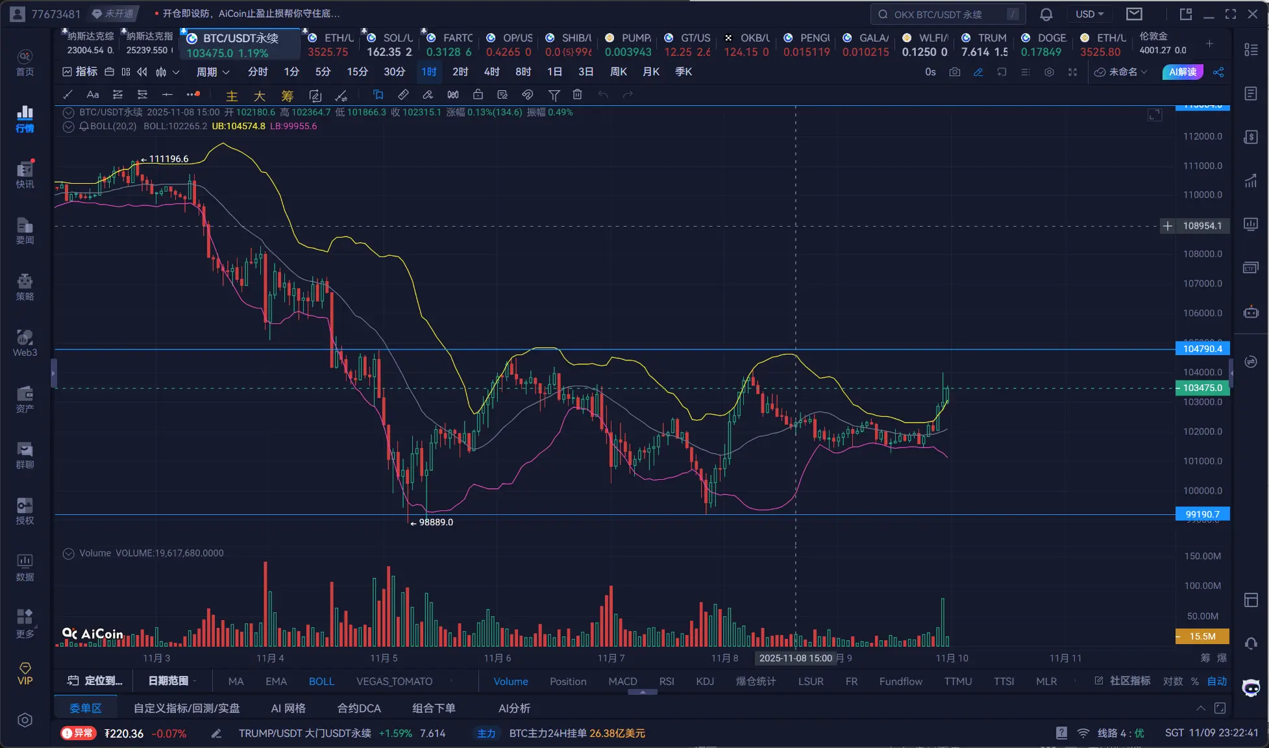Click the trash delete-drawings icon
Image resolution: width=1269 pixels, height=748 pixels.
click(x=577, y=95)
